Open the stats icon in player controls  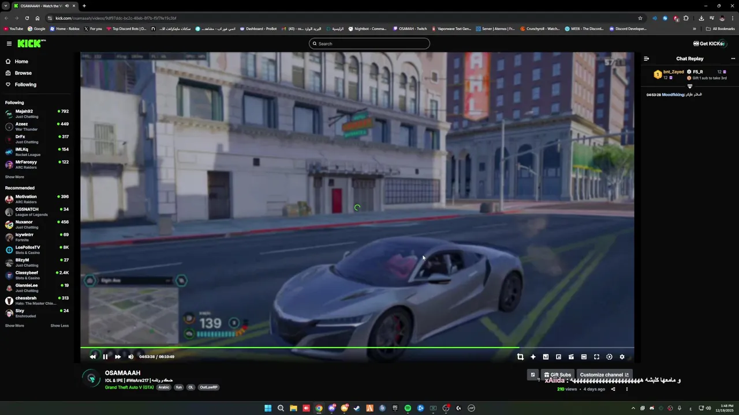[x=546, y=357]
